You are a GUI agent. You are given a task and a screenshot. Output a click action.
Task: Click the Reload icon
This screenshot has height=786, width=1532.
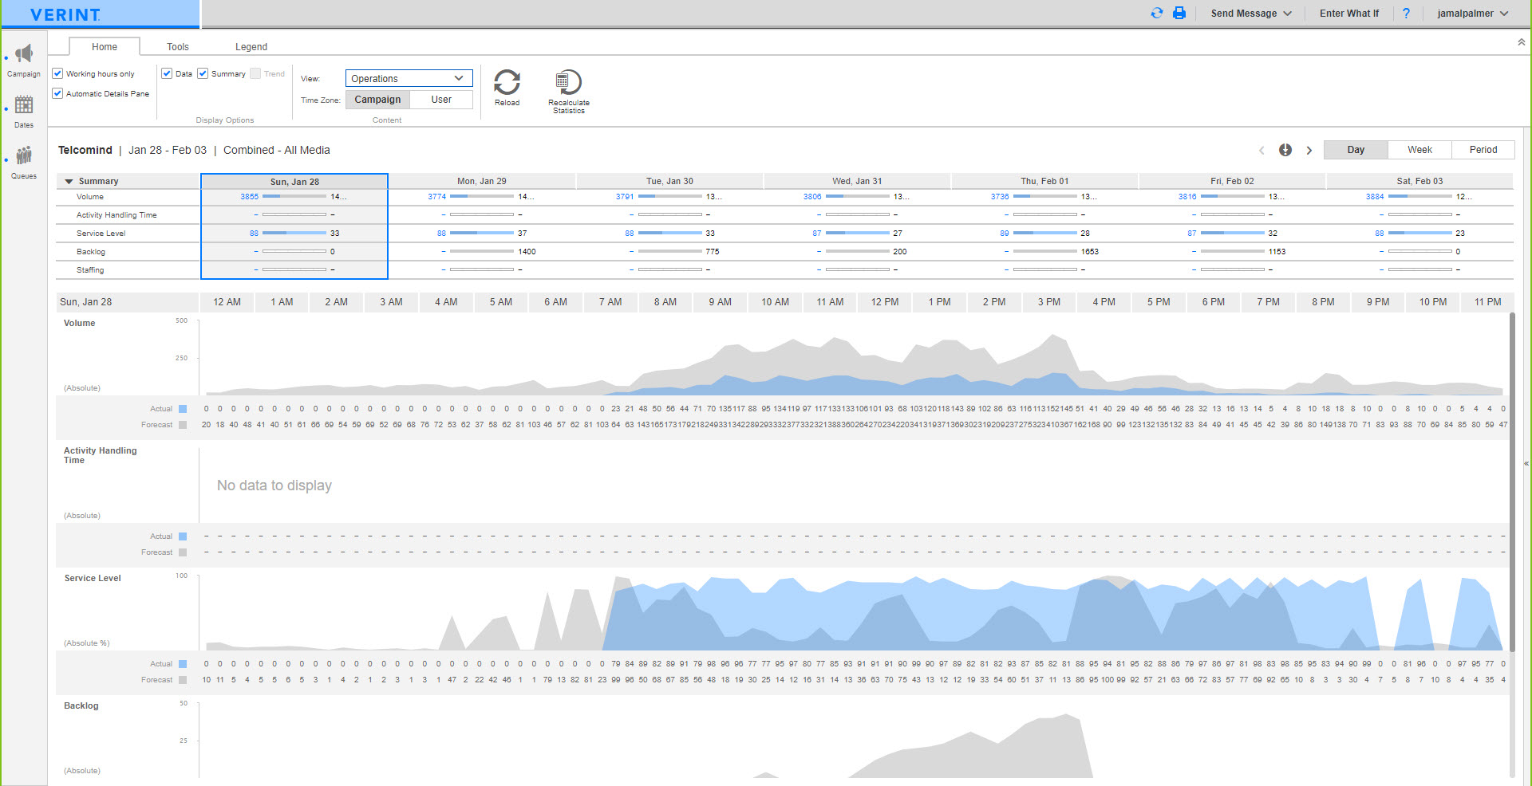tap(507, 82)
